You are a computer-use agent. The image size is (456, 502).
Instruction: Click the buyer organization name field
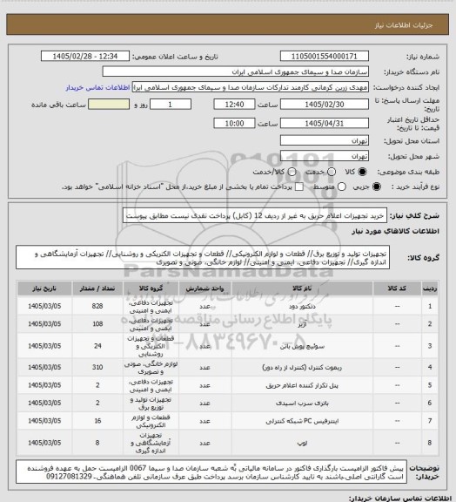[x=235, y=71]
